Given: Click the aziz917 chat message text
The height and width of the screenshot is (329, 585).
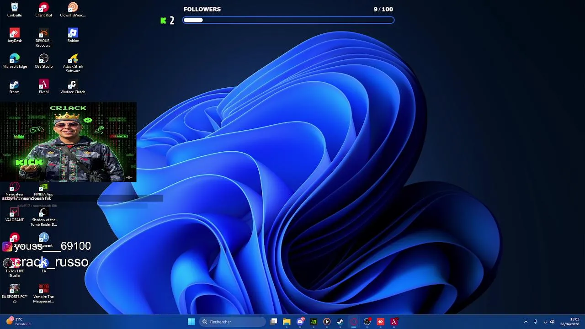Looking at the screenshot, I should pos(27,198).
